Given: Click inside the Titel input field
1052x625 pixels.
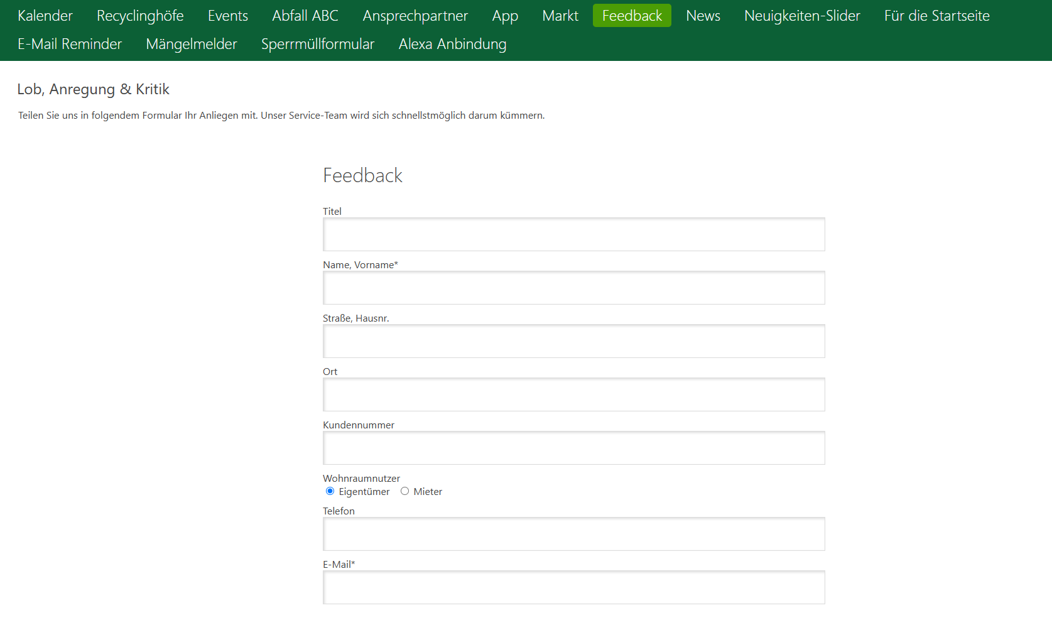Looking at the screenshot, I should click(x=573, y=234).
